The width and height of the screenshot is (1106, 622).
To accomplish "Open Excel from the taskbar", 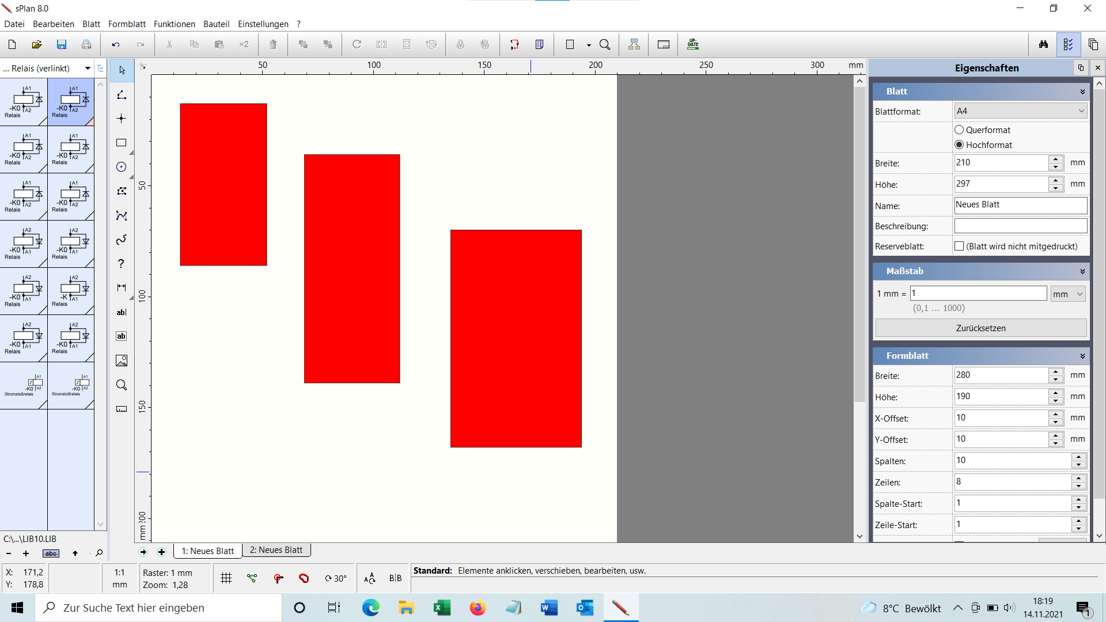I will coord(442,608).
